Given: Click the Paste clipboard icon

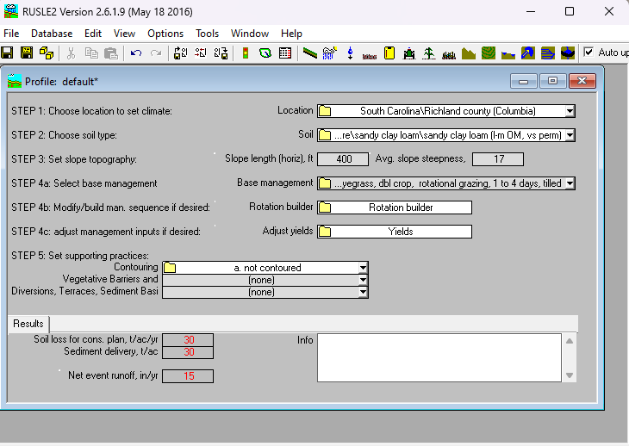Looking at the screenshot, I should (110, 53).
